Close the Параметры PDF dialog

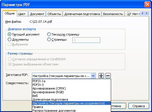pos(147,5)
